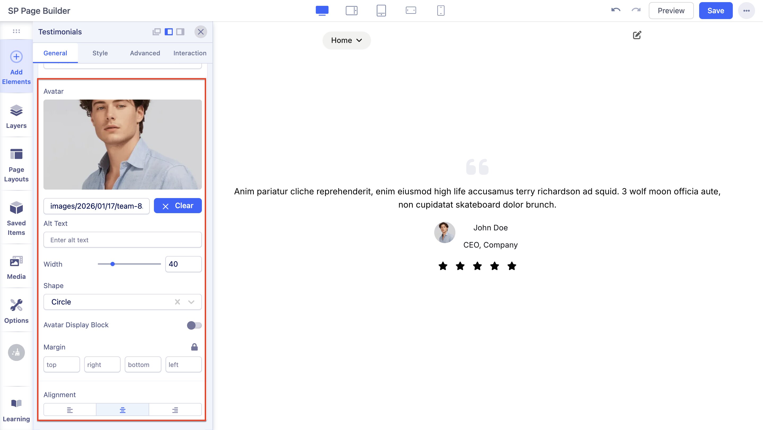Switch to the Advanced tab
The width and height of the screenshot is (763, 430).
pyautogui.click(x=145, y=53)
